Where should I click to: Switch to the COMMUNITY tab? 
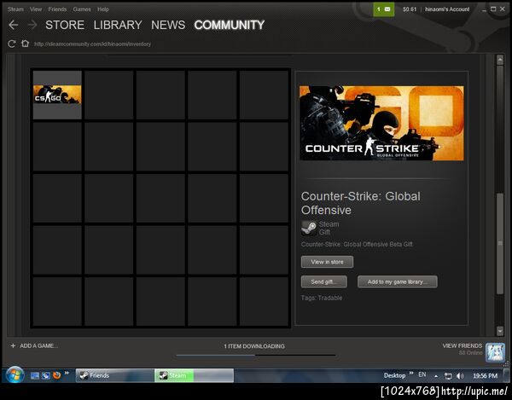click(230, 25)
